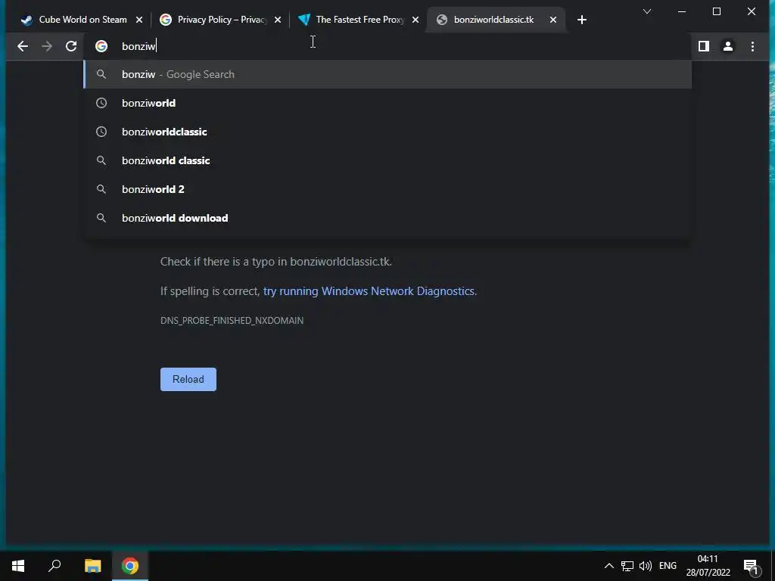Open the Chrome three-dot menu
The height and width of the screenshot is (581, 775).
coord(752,46)
